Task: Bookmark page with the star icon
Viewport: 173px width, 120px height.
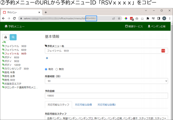Action: tap(119, 18)
